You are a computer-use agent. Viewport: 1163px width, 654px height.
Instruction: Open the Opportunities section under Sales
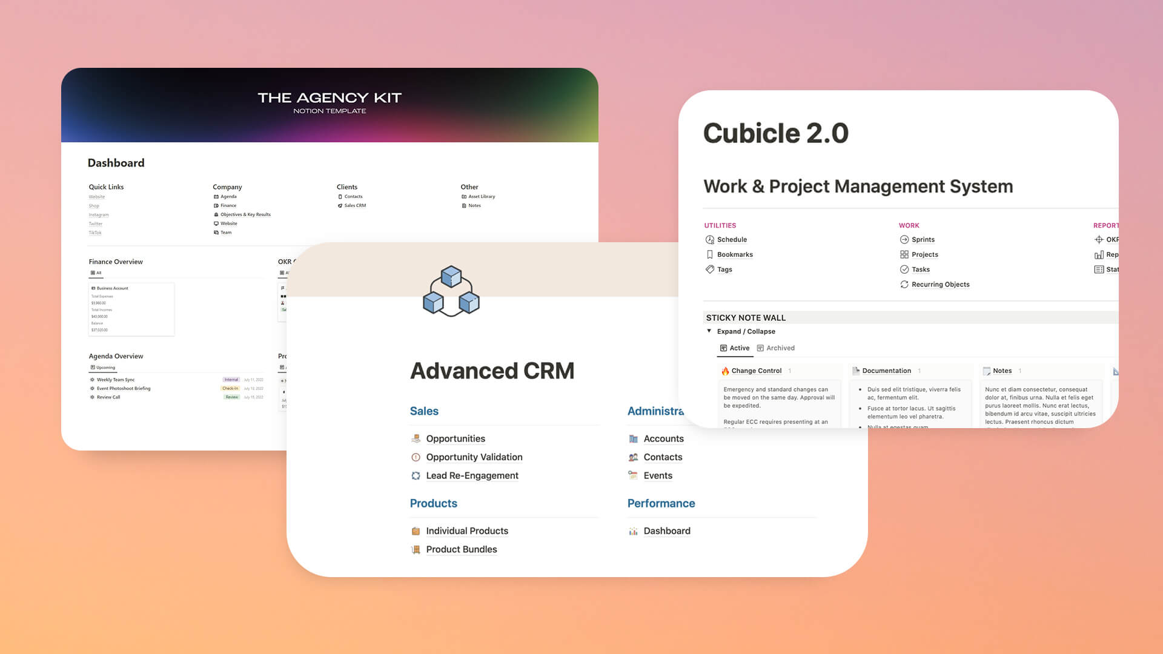tap(456, 438)
